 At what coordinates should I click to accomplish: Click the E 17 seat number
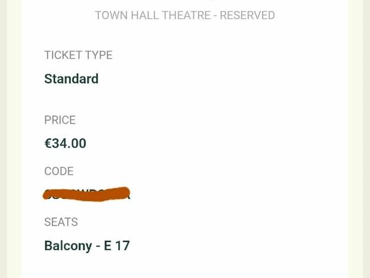[x=117, y=245]
